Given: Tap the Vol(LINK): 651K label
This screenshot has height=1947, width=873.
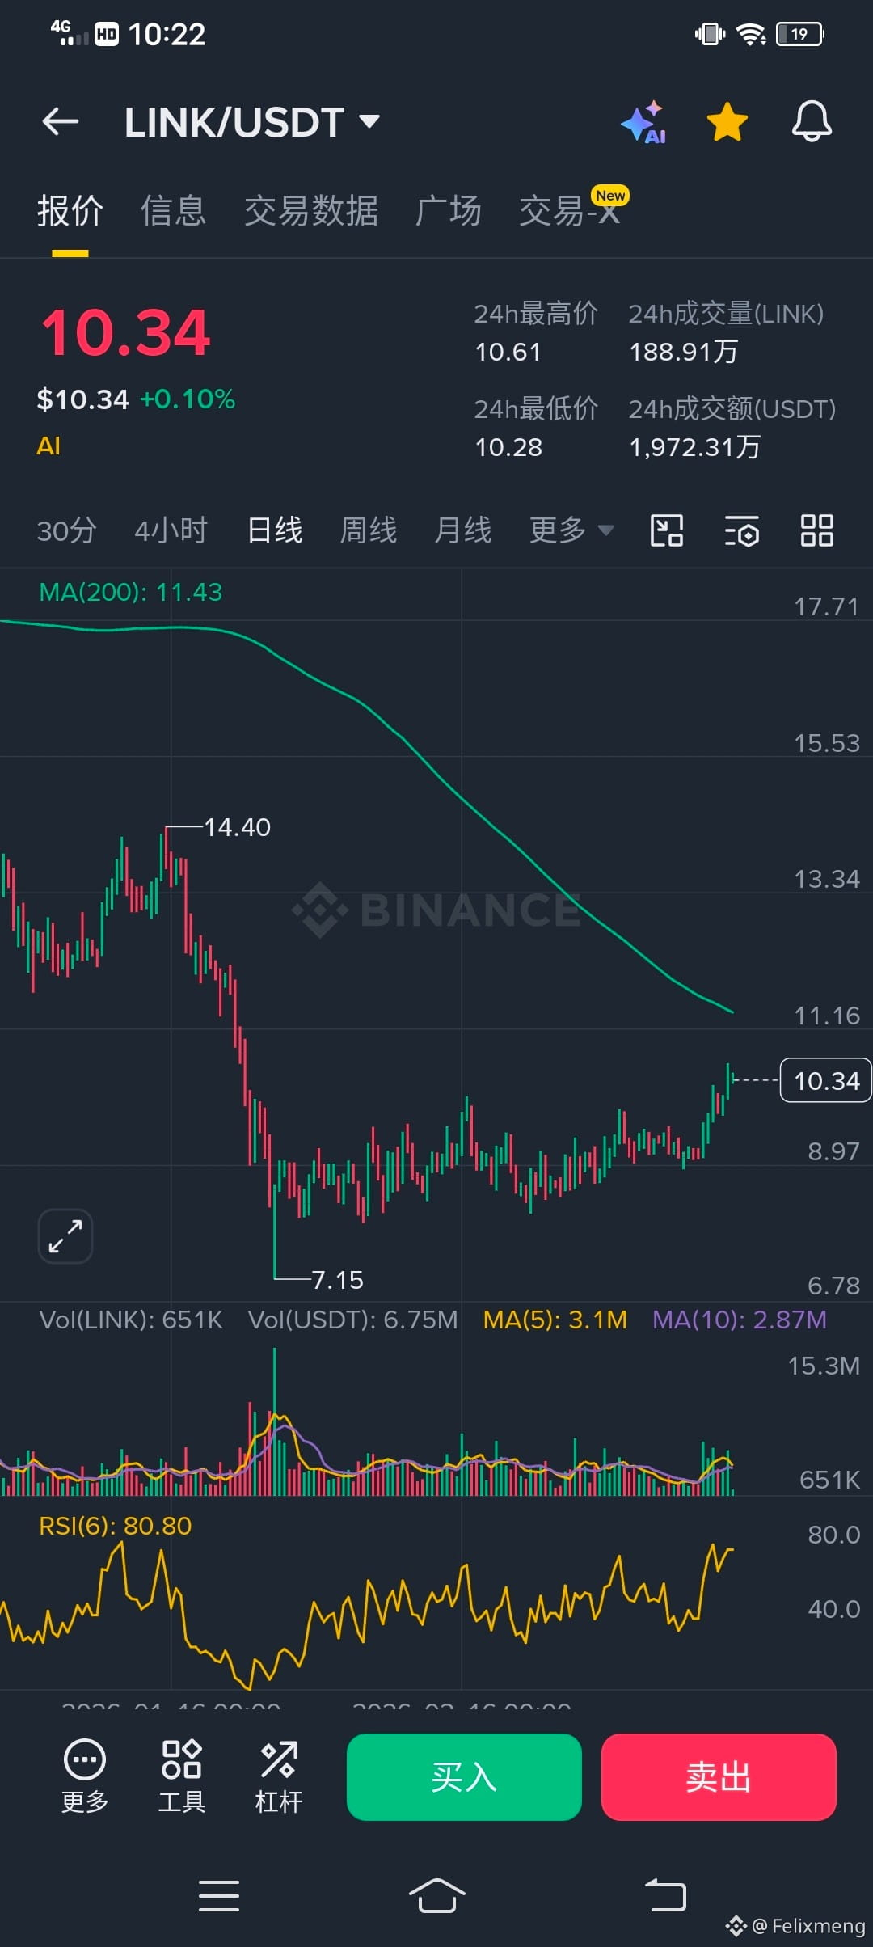Looking at the screenshot, I should pos(131,1320).
